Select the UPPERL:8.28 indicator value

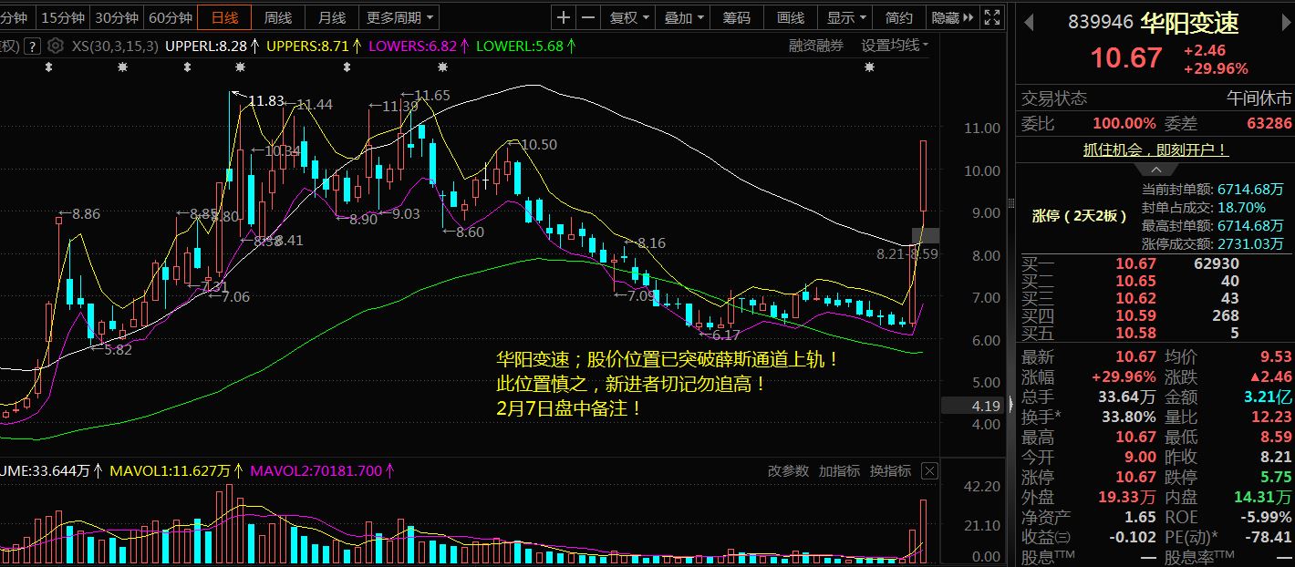click(x=212, y=46)
